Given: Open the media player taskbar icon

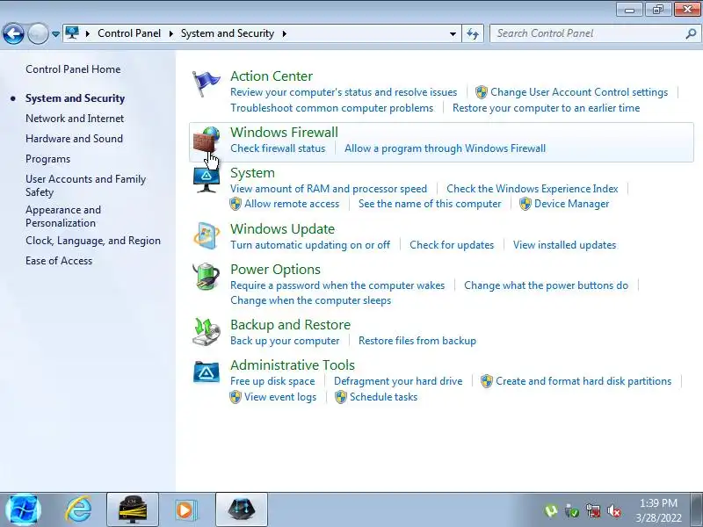Looking at the screenshot, I should 185,510.
